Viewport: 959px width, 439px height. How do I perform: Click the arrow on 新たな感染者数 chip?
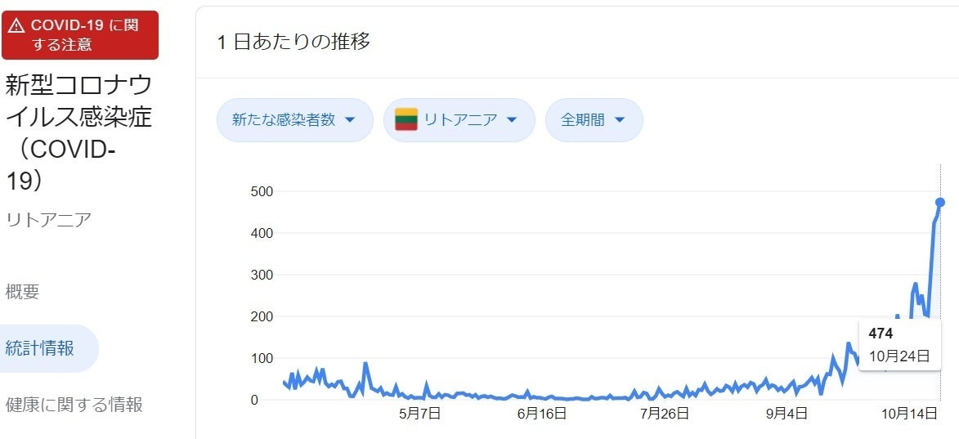click(350, 120)
